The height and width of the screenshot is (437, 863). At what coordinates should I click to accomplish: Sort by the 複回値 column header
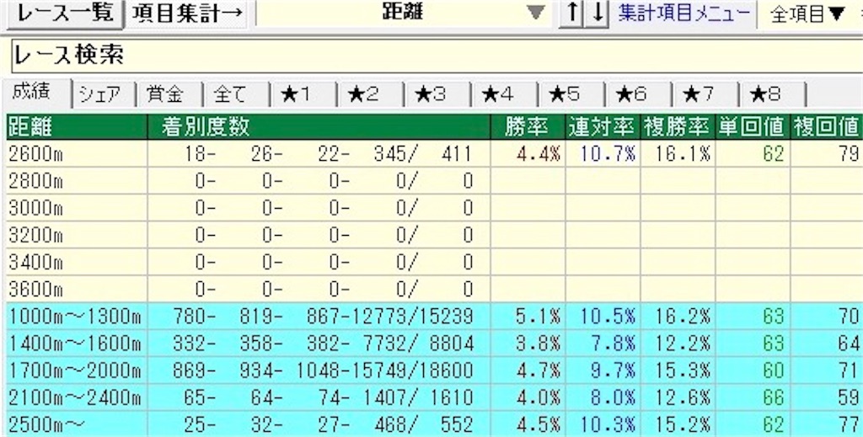[827, 127]
